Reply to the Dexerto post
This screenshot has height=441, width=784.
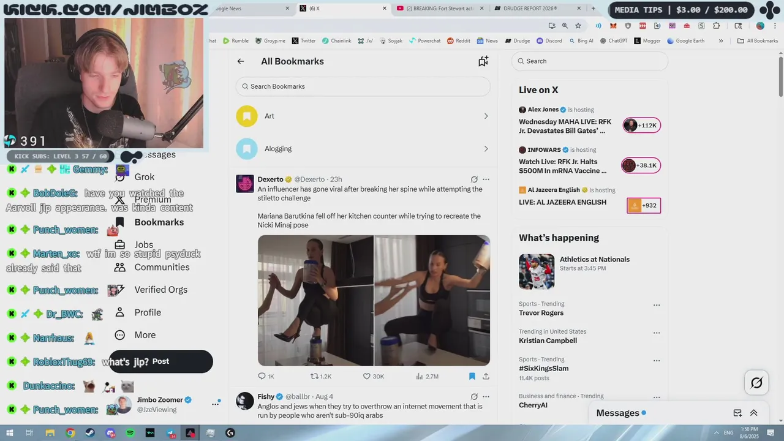(266, 376)
